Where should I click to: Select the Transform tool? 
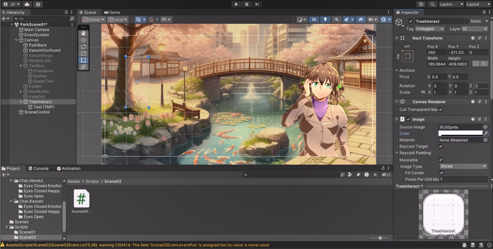pyautogui.click(x=83, y=67)
